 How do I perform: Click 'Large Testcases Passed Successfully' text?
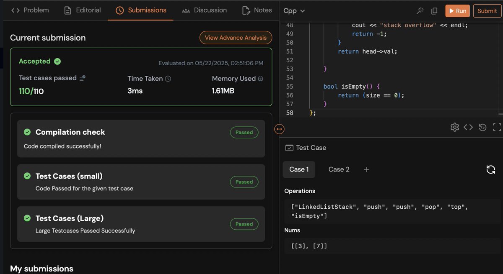[x=86, y=230]
